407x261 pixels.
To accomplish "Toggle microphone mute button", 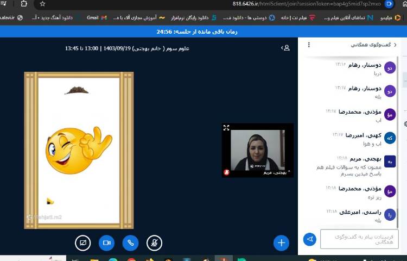I will [x=154, y=243].
